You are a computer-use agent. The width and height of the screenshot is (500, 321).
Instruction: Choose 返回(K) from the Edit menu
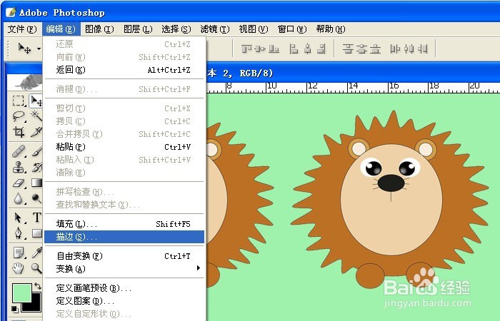(124, 70)
